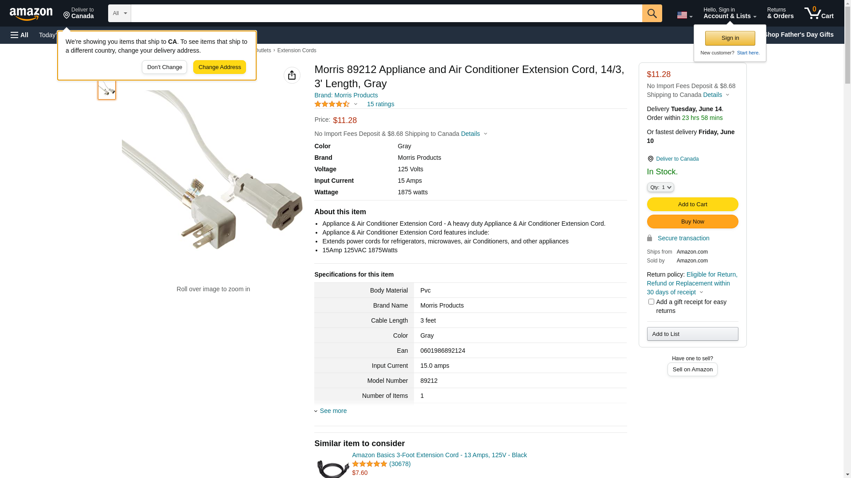Open Returns & Orders
The height and width of the screenshot is (478, 851).
pyautogui.click(x=780, y=13)
